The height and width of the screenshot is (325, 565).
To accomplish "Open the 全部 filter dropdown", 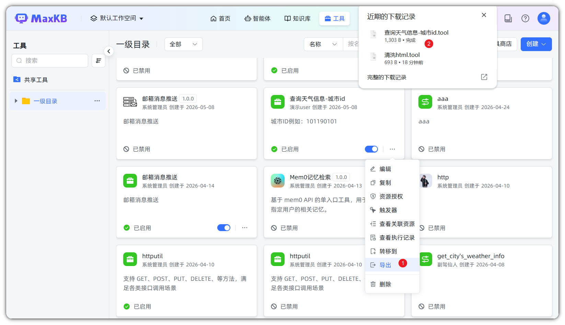I will tap(184, 44).
